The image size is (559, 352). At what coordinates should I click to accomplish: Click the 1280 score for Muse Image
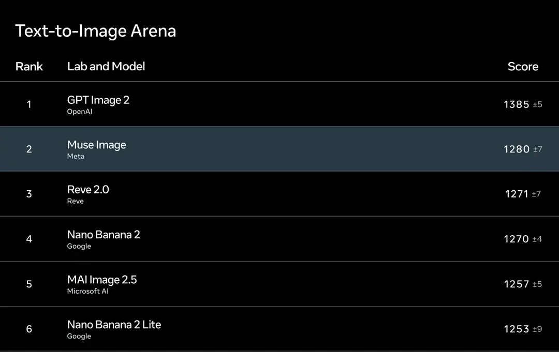click(x=517, y=149)
